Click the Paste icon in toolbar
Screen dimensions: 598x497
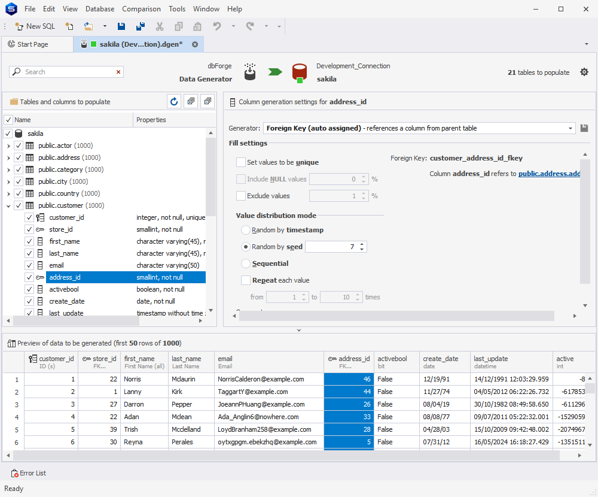(x=197, y=26)
